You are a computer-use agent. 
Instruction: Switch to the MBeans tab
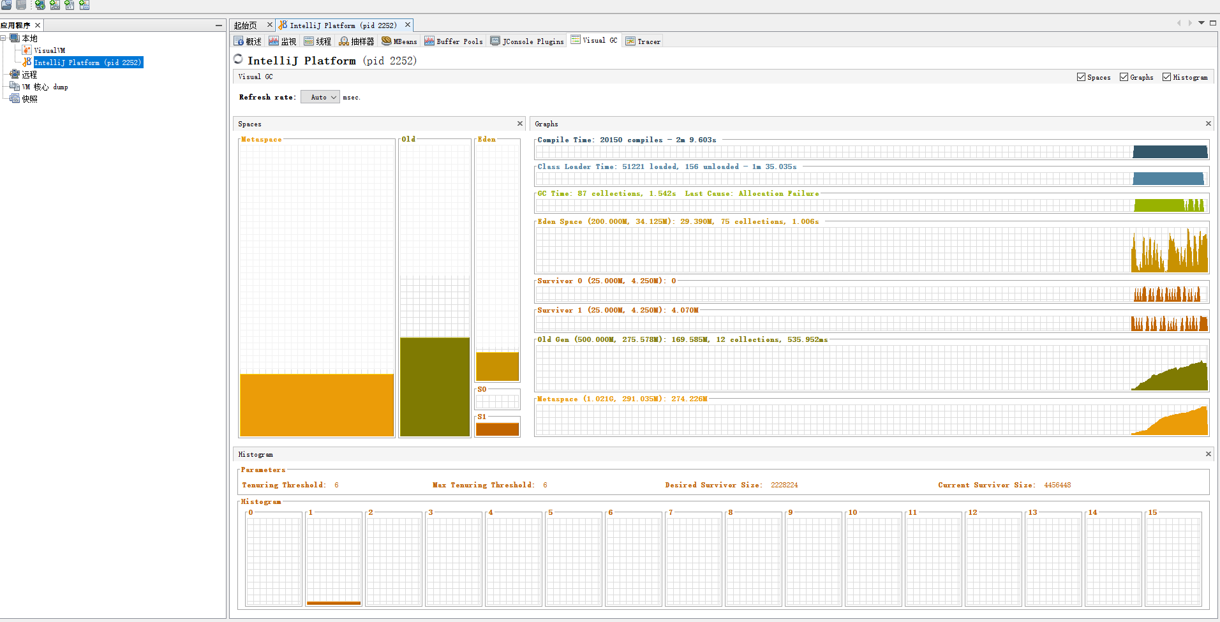[399, 41]
